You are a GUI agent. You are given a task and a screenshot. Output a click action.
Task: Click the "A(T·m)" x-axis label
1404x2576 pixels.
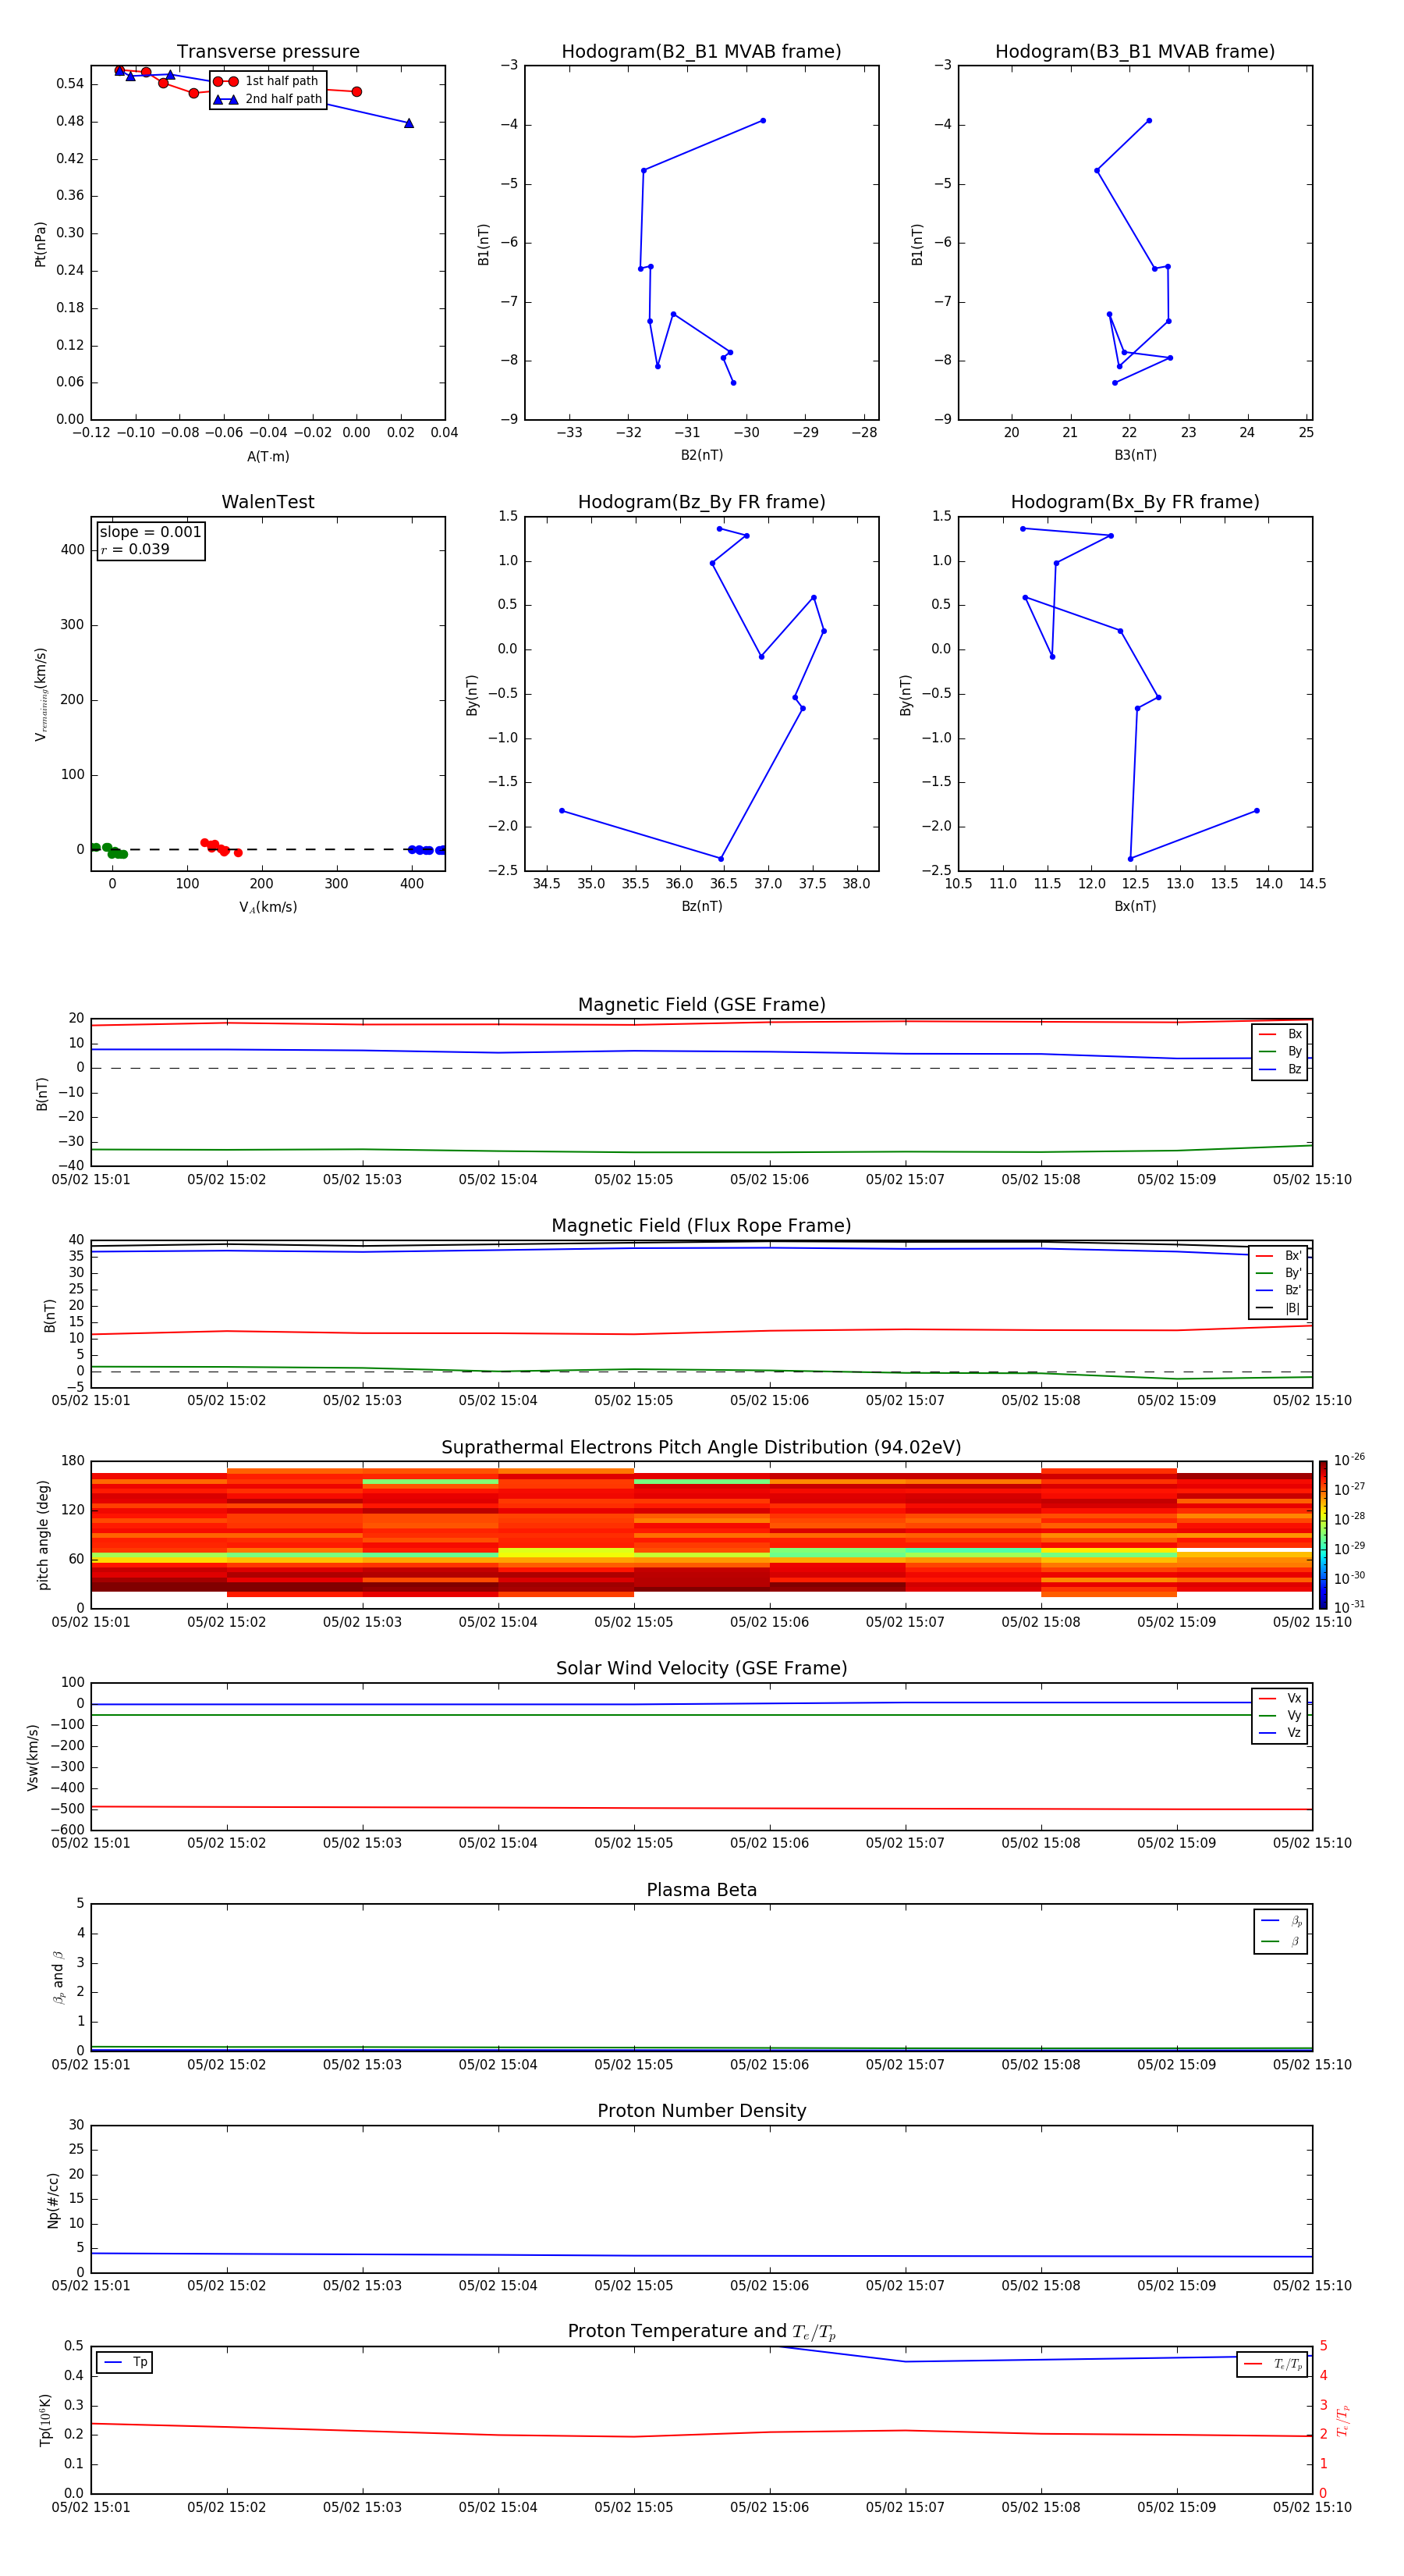[268, 457]
